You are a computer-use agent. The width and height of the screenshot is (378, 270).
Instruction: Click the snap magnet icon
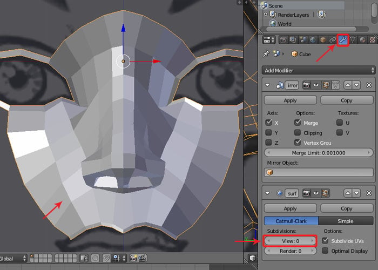click(106, 259)
